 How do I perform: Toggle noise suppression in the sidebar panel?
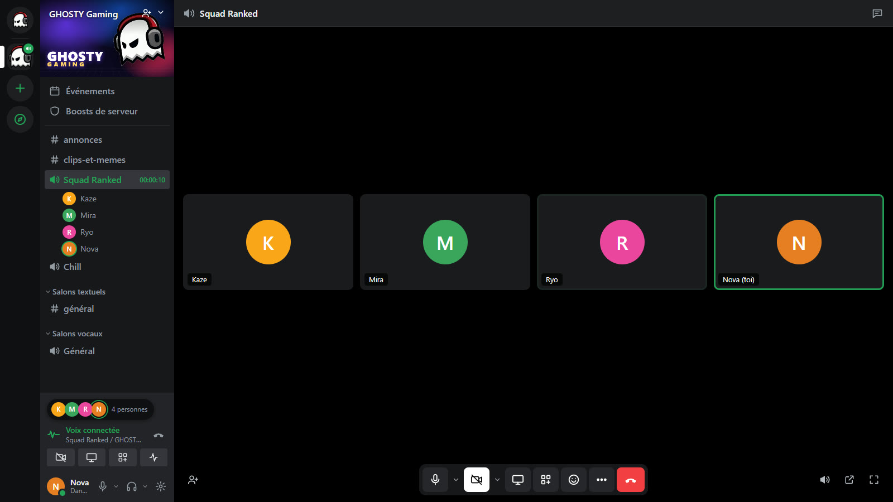[x=153, y=457]
